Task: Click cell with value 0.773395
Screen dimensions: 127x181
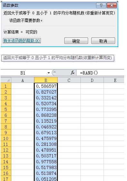Action: coord(46,109)
